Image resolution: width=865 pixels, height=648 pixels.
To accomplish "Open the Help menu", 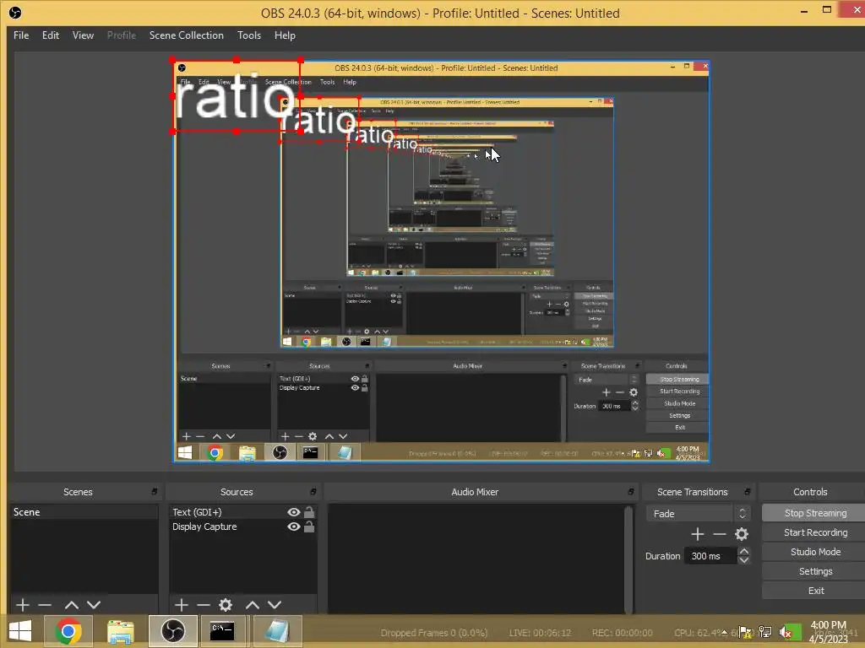I will point(285,35).
